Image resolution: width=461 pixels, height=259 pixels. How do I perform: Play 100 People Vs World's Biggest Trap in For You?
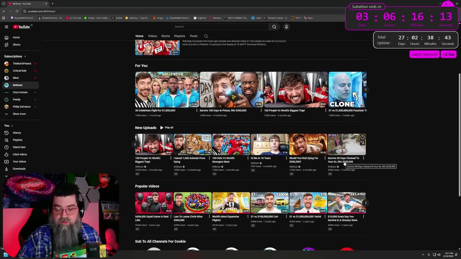click(x=296, y=90)
